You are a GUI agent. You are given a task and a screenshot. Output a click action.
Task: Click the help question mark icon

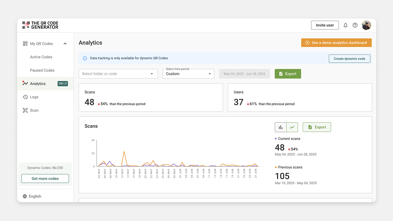(x=355, y=25)
